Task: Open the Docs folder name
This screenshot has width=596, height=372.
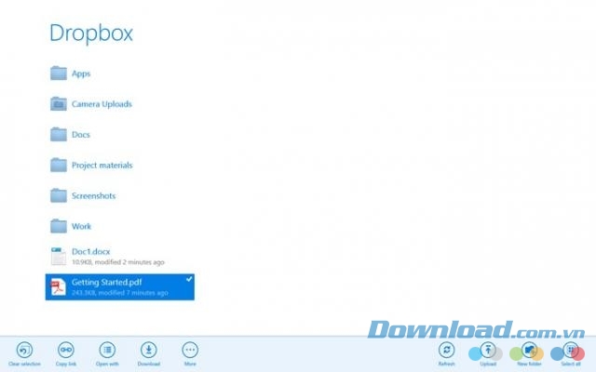Action: [x=81, y=135]
